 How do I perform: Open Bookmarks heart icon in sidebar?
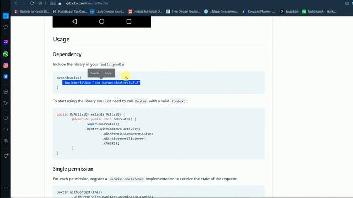[x=6, y=118]
